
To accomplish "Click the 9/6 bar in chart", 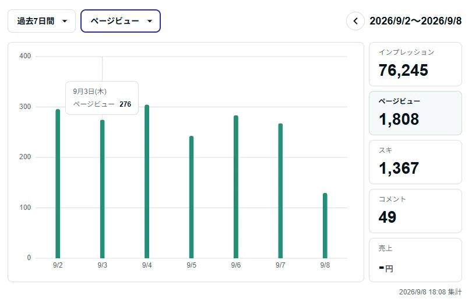I will click(x=236, y=187).
